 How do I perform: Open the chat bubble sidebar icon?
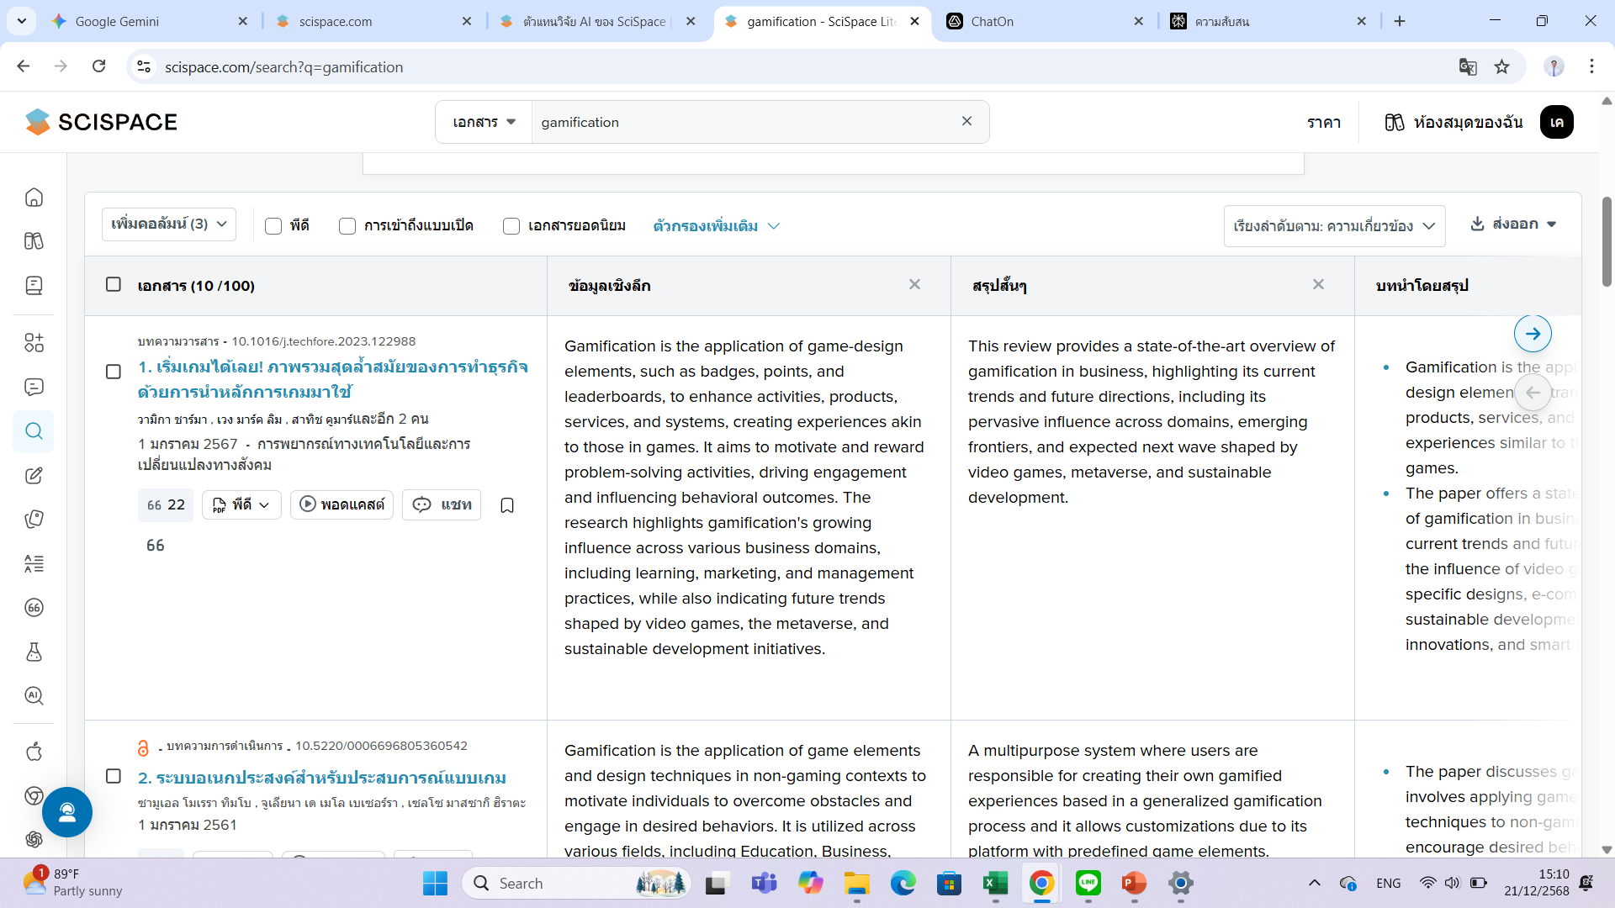(34, 387)
